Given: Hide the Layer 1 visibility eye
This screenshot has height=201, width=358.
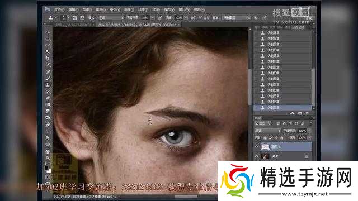Looking at the screenshot, I should click(257, 146).
